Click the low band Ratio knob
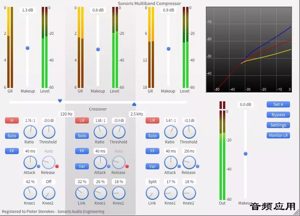 point(30,132)
